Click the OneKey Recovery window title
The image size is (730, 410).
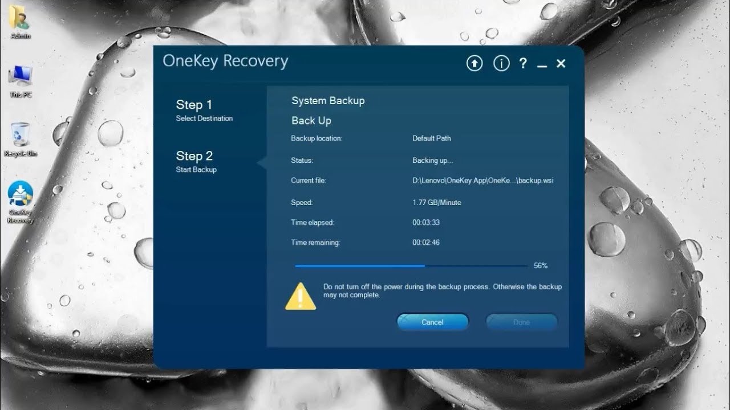pos(225,61)
